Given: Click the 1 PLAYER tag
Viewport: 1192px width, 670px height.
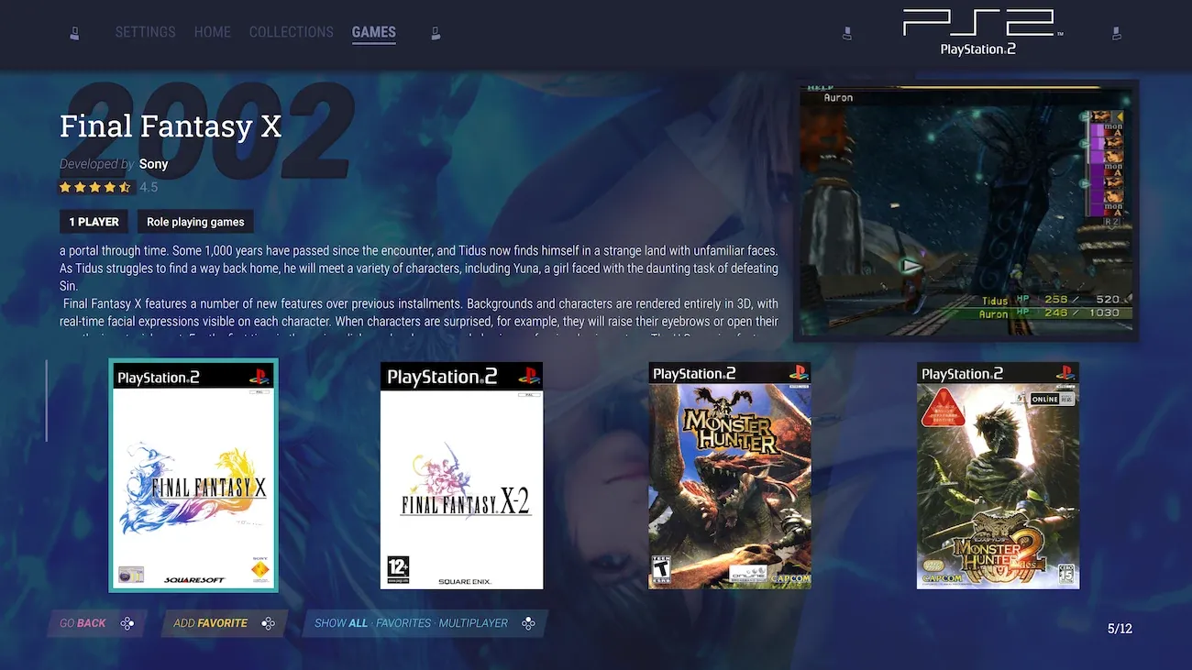Looking at the screenshot, I should pos(94,222).
